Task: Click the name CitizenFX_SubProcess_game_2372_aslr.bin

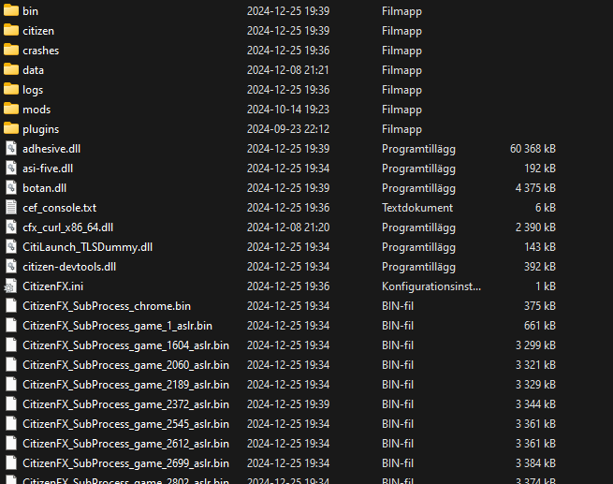Action: coord(126,403)
